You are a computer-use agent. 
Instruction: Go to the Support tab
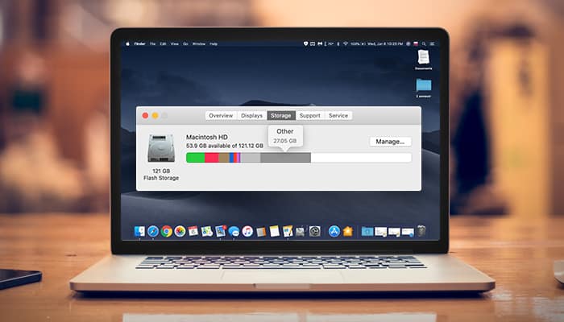tap(309, 115)
